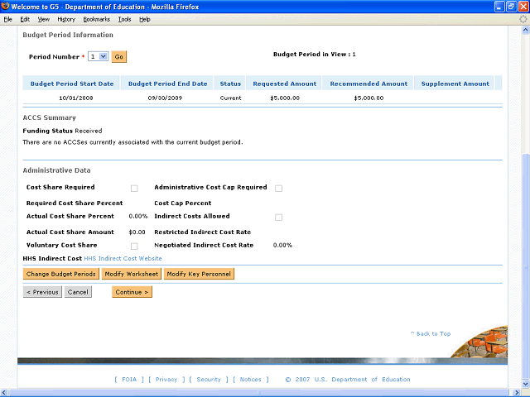Open the Edit menu
530x397 pixels.
(x=25, y=20)
